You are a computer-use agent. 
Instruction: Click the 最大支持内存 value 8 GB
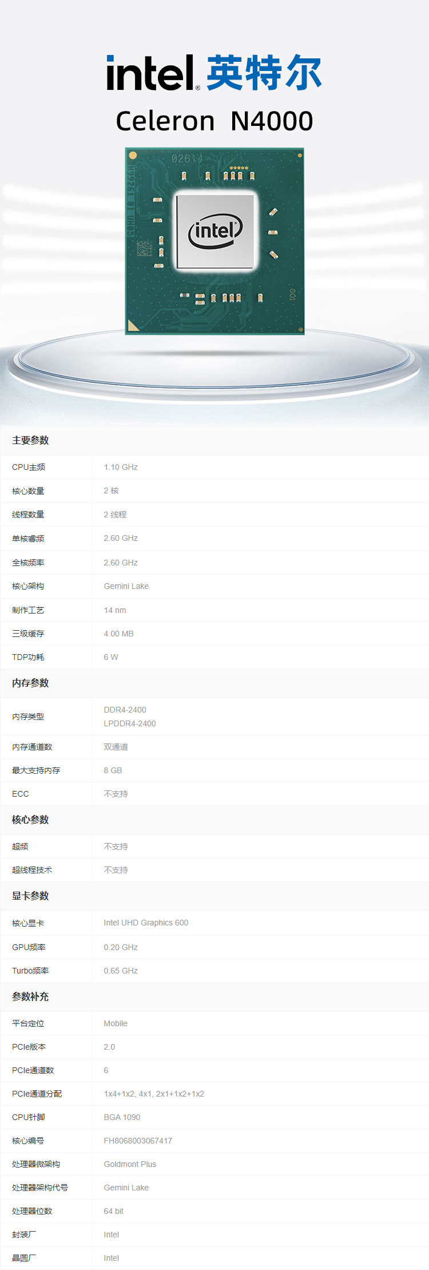coord(113,770)
